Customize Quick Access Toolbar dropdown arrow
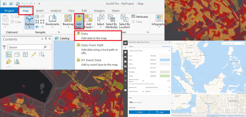Image resolution: width=246 pixels, height=117 pixels. coord(39,4)
